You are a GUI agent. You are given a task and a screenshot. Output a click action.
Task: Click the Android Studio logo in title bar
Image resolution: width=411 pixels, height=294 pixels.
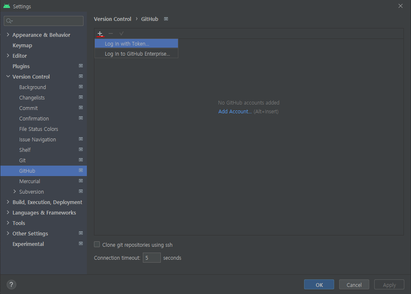[7, 6]
